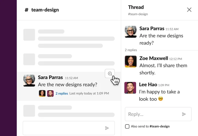Open Zoe Maxwell's profile picture in thread
The image size is (198, 136).
(x=131, y=62)
